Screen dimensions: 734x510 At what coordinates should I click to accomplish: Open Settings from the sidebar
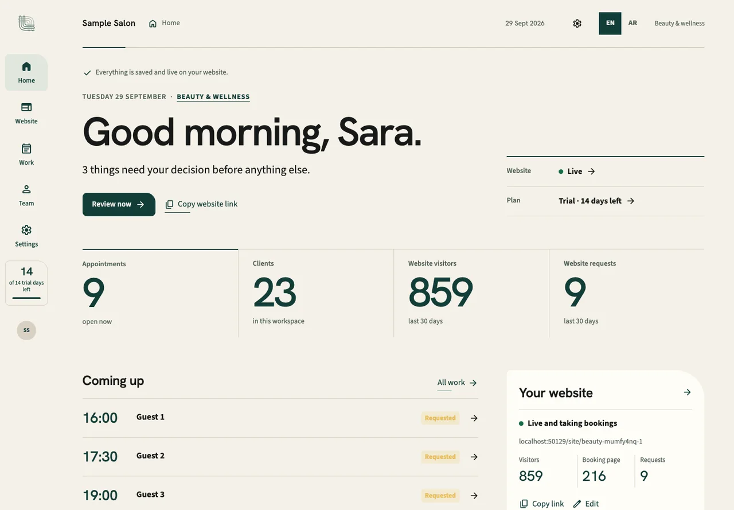(x=26, y=236)
